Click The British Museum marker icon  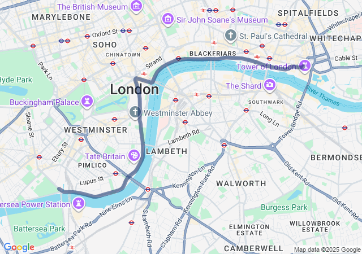coord(136,7)
